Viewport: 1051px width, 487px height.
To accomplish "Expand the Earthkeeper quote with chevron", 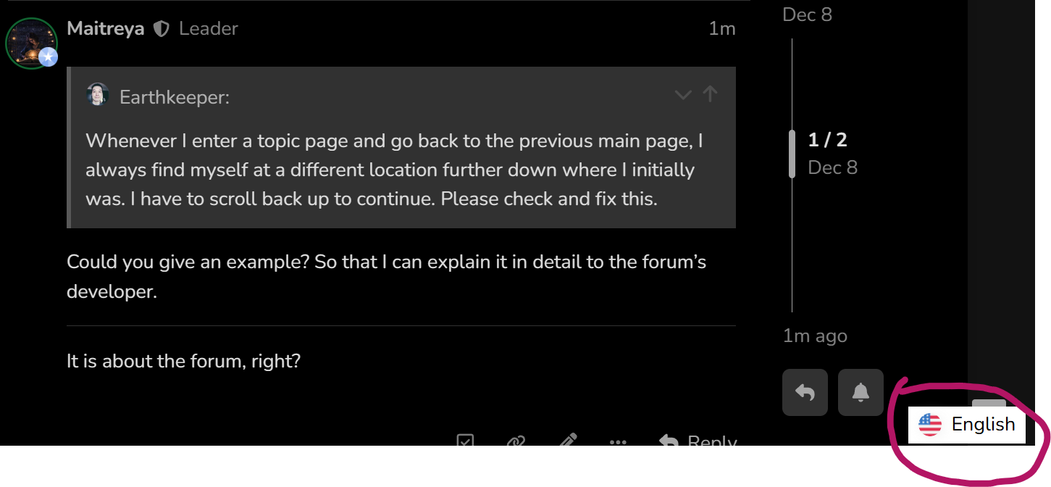I will [x=682, y=95].
